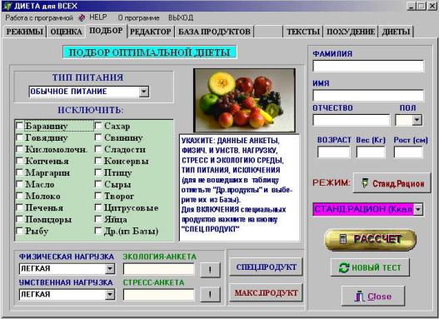This screenshot has height=319, width=439.
Task: Open the ПОЛ gender dropdown
Action: pos(417,120)
